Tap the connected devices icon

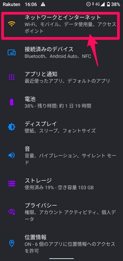[x=12, y=53]
